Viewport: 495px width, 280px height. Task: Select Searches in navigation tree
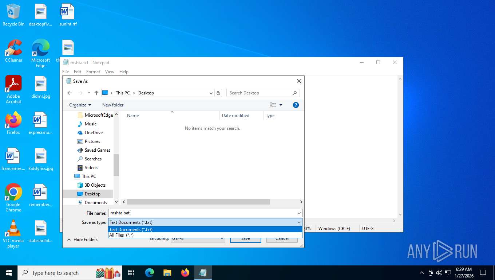click(89, 159)
